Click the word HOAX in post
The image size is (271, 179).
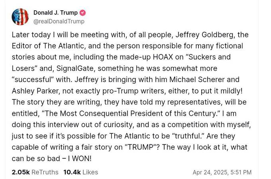[x=163, y=57]
